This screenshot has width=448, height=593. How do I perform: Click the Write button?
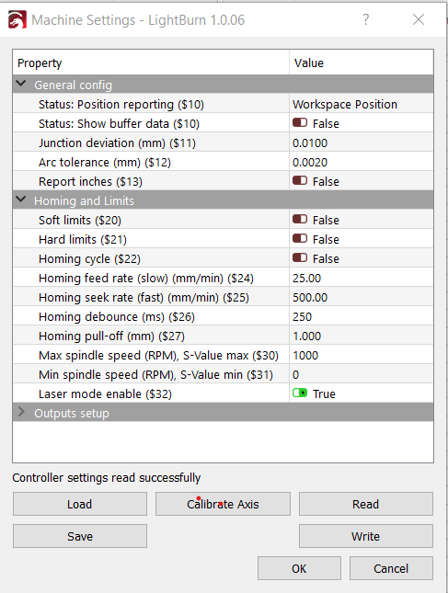coord(366,536)
